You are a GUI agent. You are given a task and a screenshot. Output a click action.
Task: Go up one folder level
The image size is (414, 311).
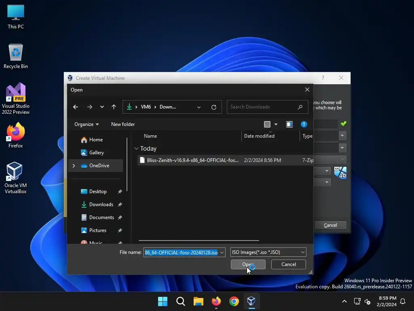point(114,107)
